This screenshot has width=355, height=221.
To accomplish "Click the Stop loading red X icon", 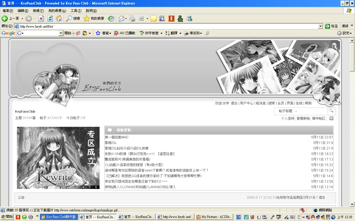I will (x=41, y=19).
